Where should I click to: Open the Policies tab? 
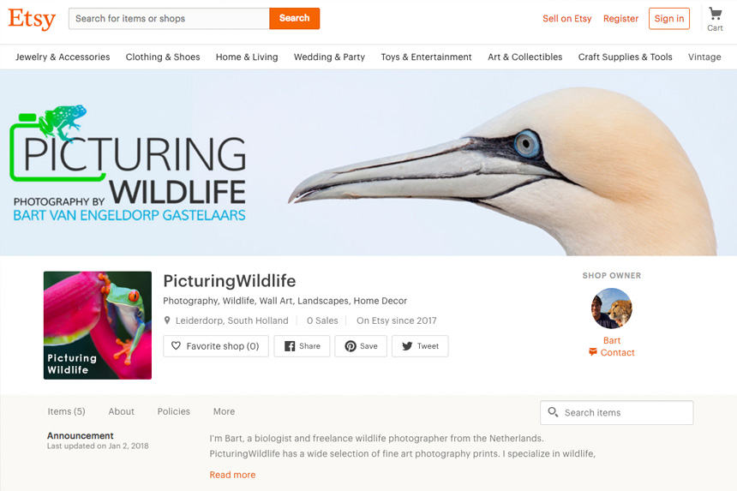click(173, 411)
